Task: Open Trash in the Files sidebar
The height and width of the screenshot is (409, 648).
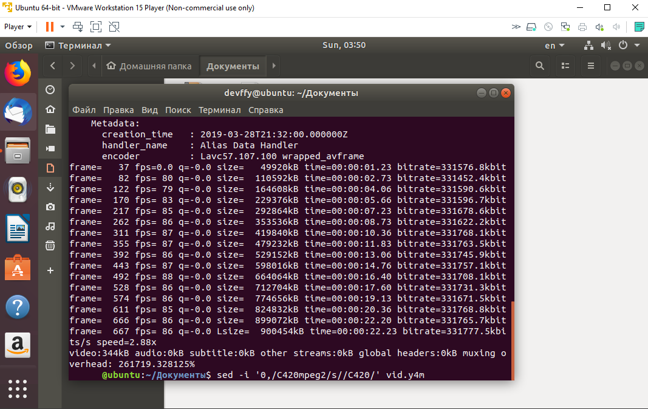Action: [x=50, y=246]
